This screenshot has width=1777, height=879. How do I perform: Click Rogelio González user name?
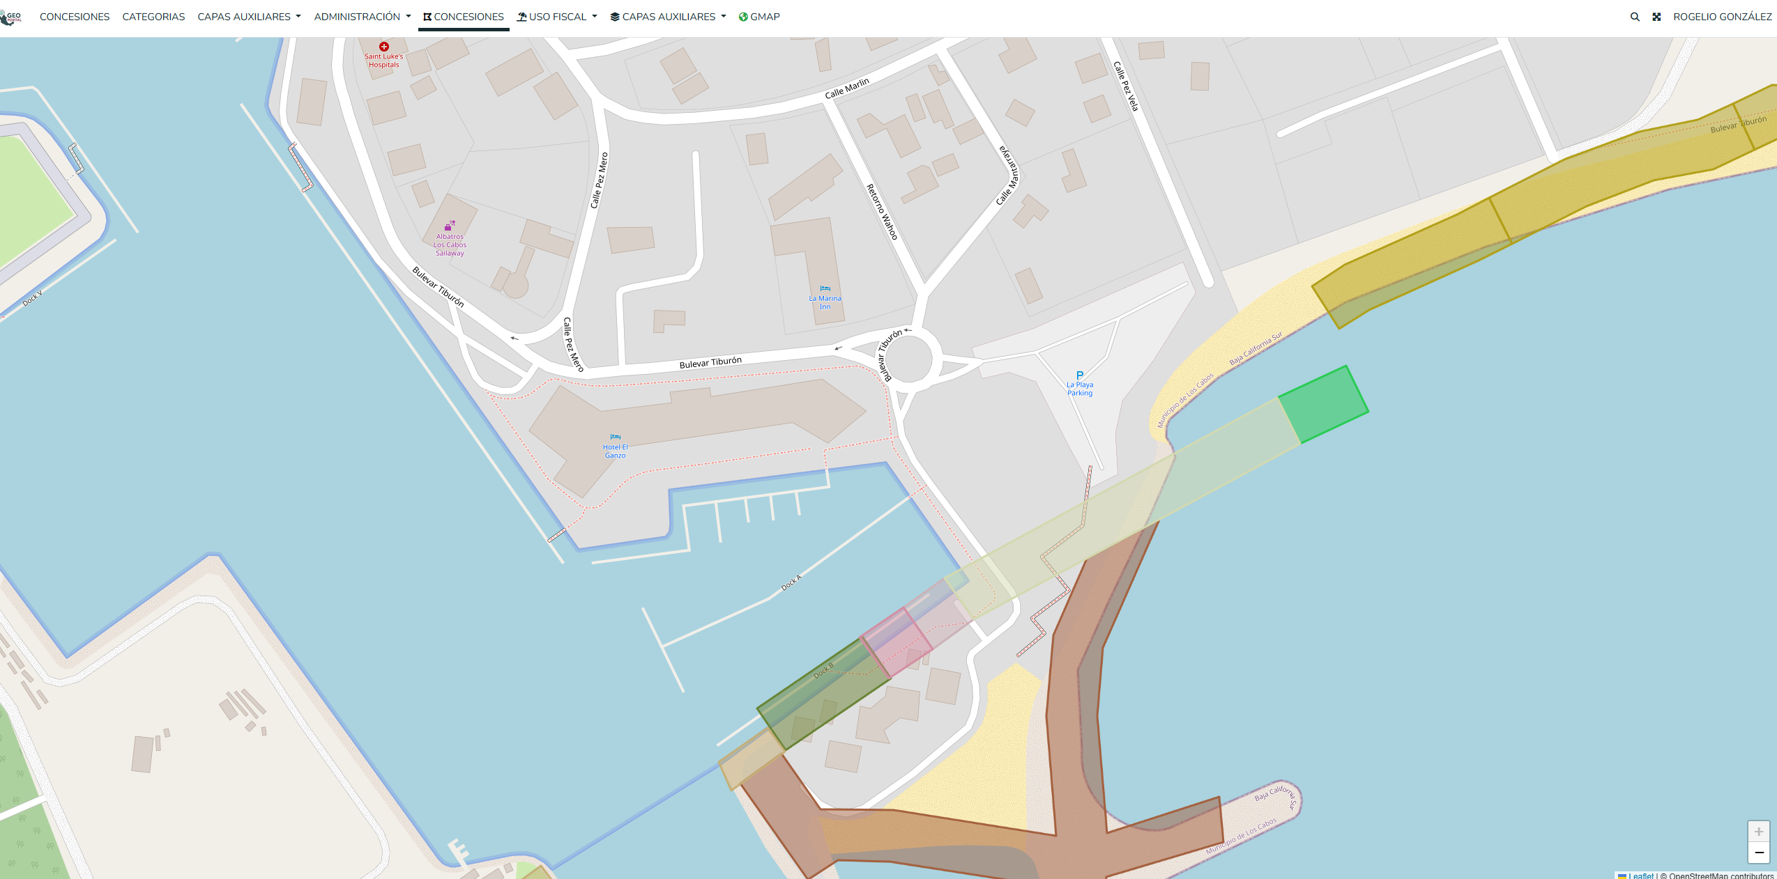[1722, 17]
